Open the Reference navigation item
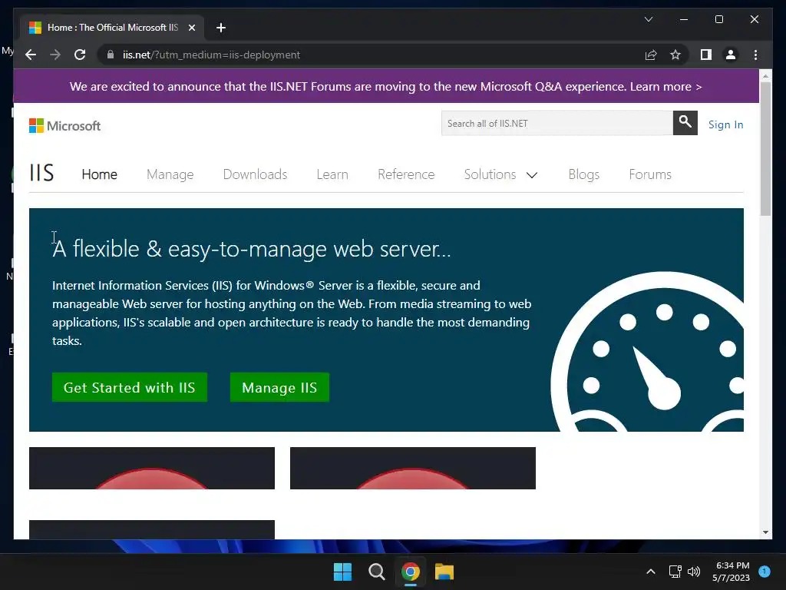786x590 pixels. [x=406, y=174]
